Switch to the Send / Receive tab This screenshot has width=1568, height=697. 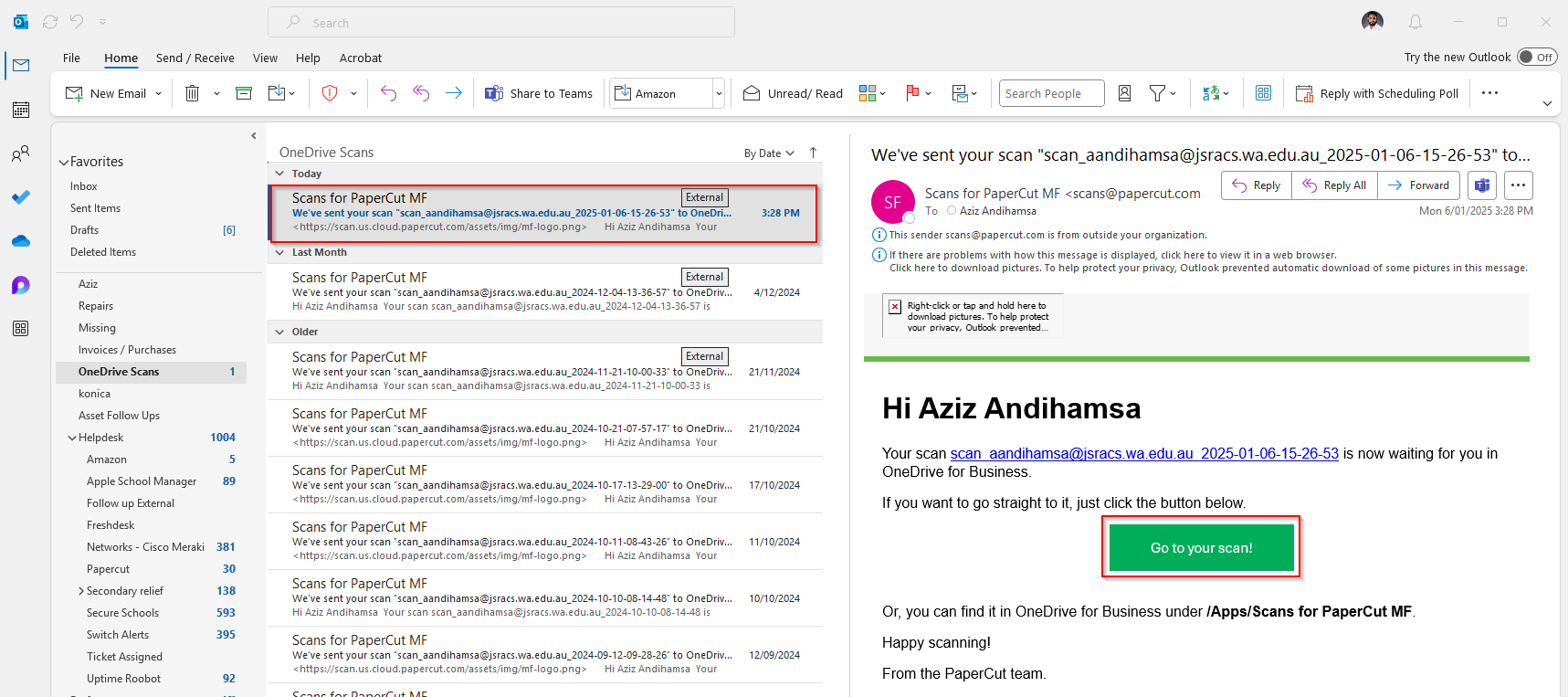195,58
